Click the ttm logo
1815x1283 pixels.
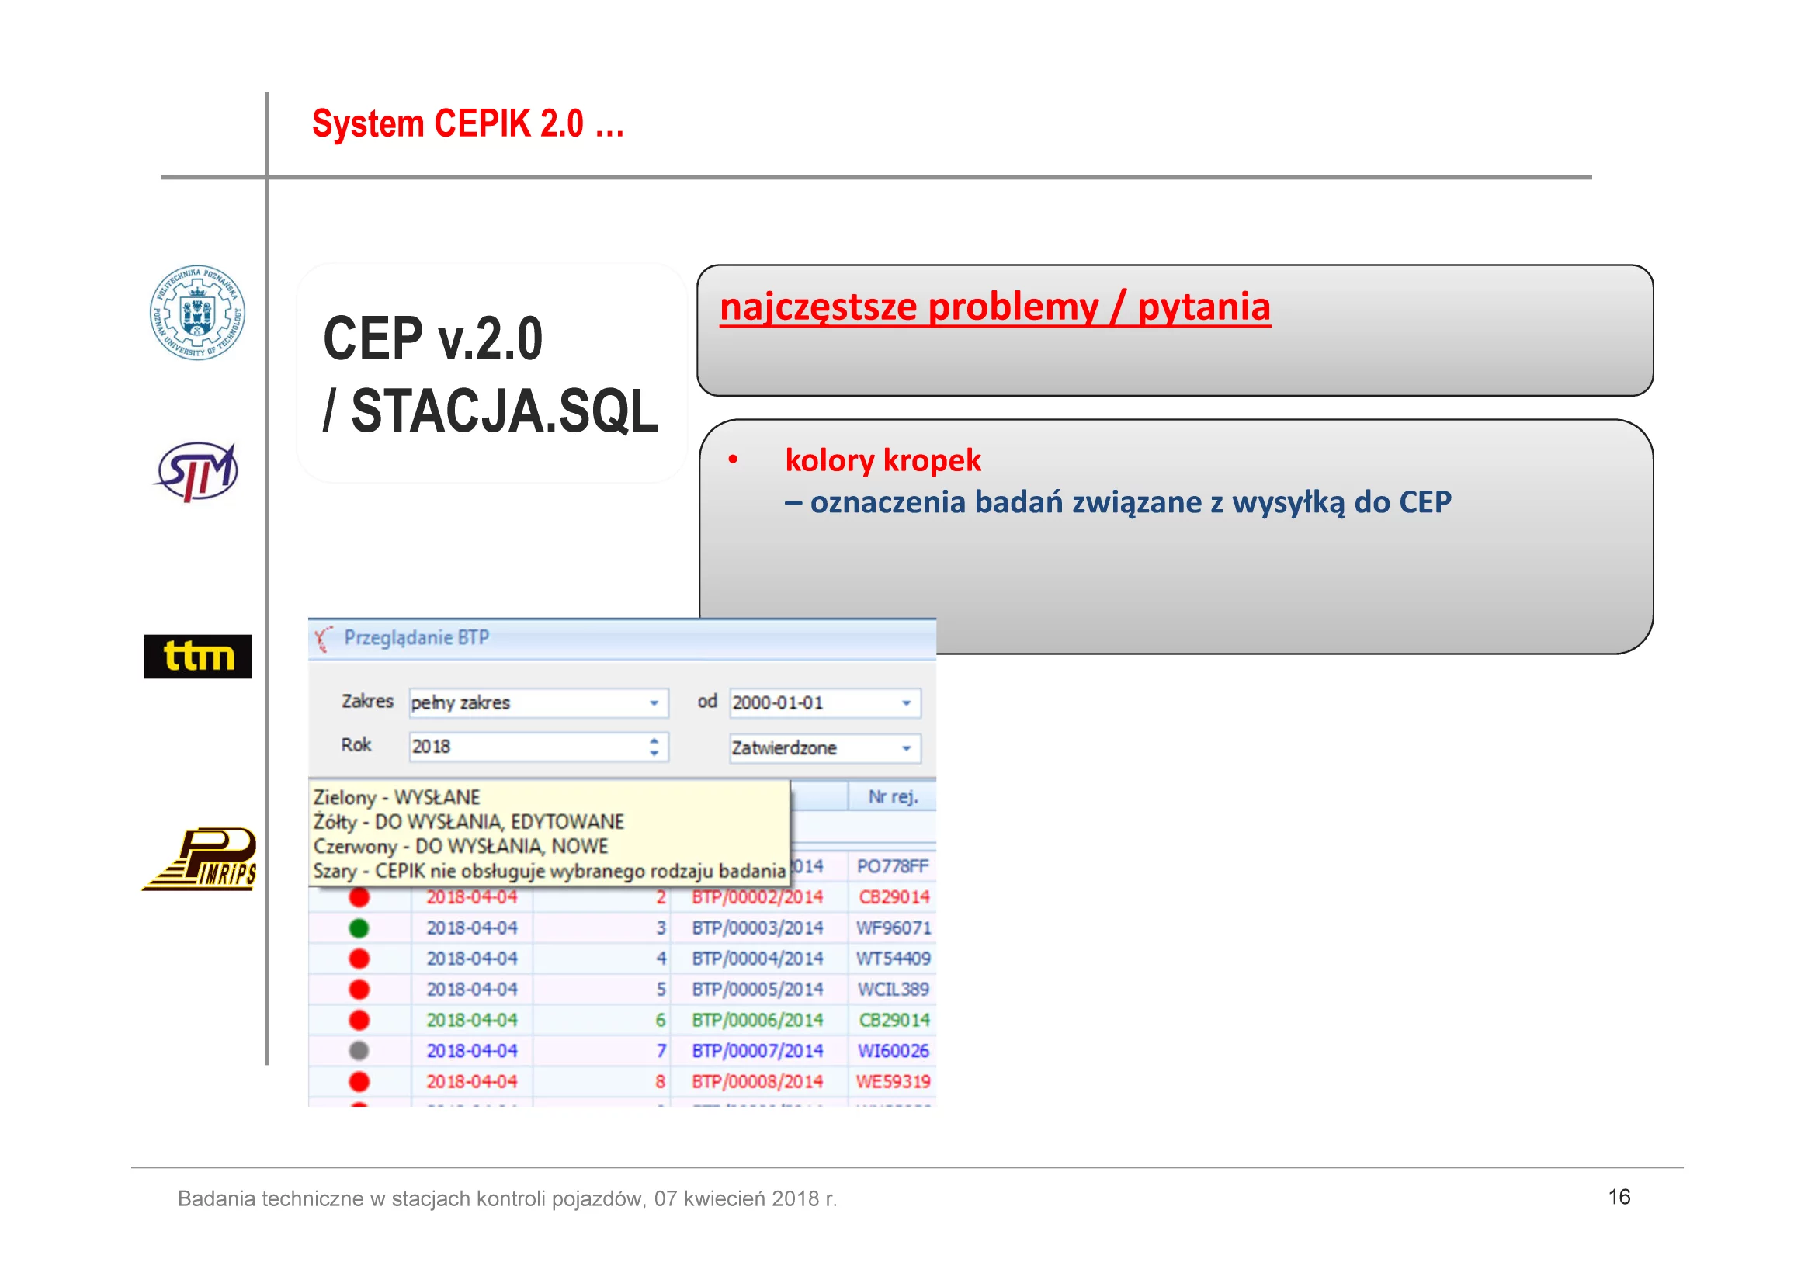coord(199,657)
